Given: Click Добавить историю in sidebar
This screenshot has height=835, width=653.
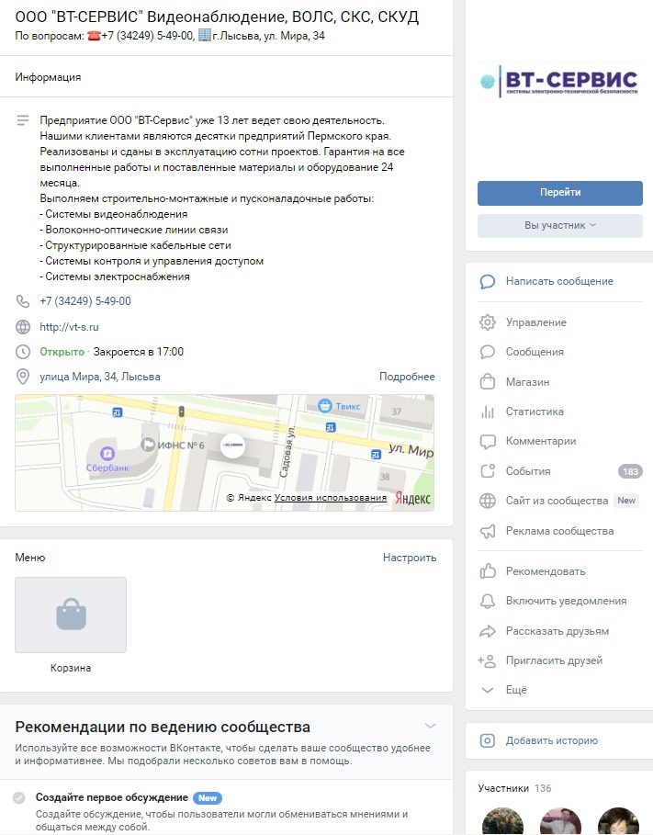Looking at the screenshot, I should click(552, 740).
